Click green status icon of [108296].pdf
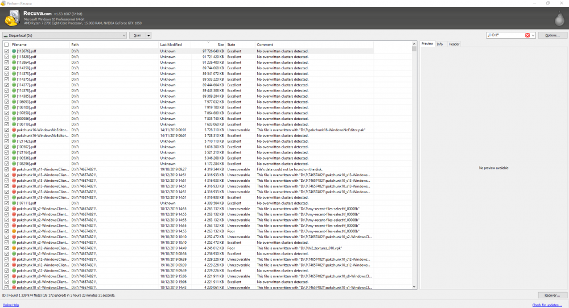 coord(14,164)
